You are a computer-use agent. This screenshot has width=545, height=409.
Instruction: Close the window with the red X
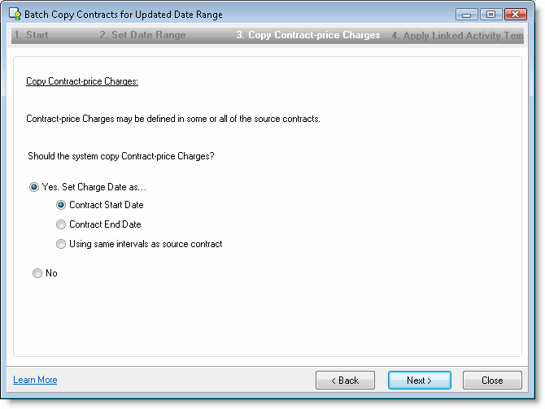pyautogui.click(x=515, y=14)
